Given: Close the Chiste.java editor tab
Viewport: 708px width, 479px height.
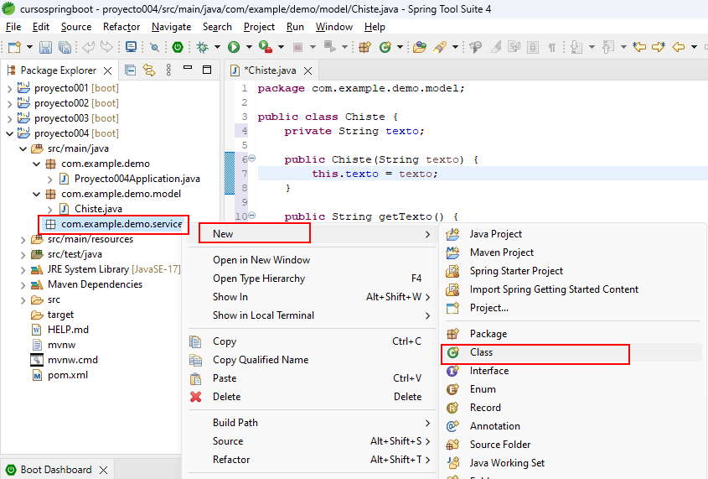Looking at the screenshot, I should click(x=308, y=71).
